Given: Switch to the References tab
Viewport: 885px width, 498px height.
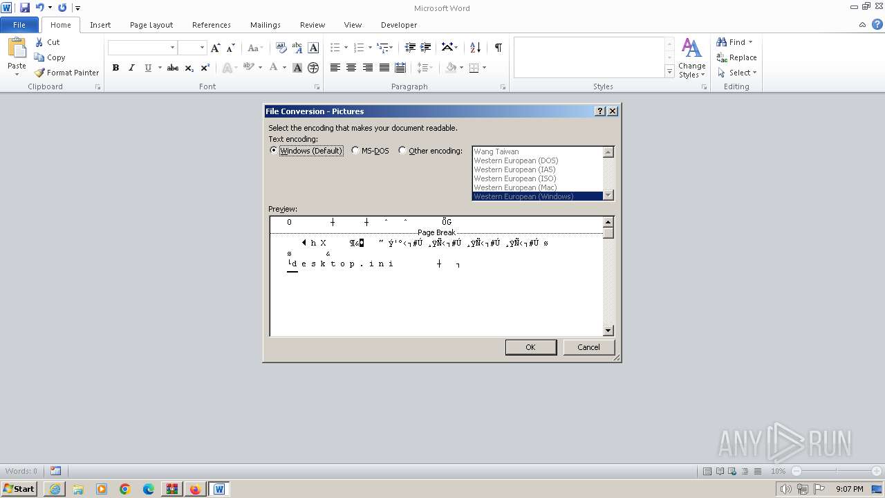Looking at the screenshot, I should pyautogui.click(x=212, y=25).
